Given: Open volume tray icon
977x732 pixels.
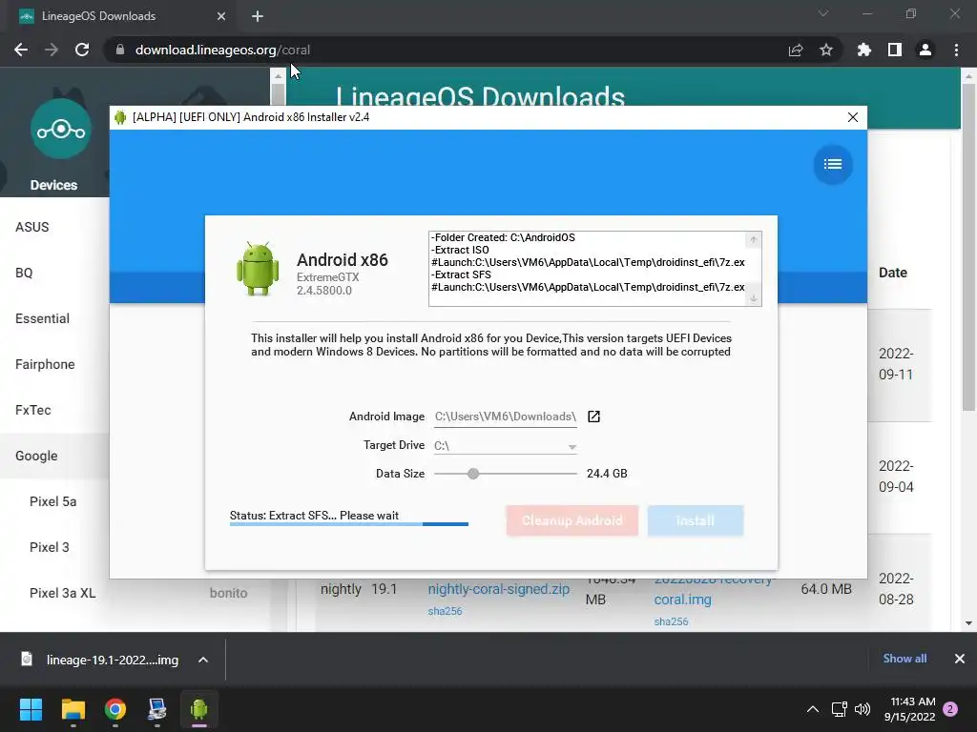Looking at the screenshot, I should click(863, 709).
